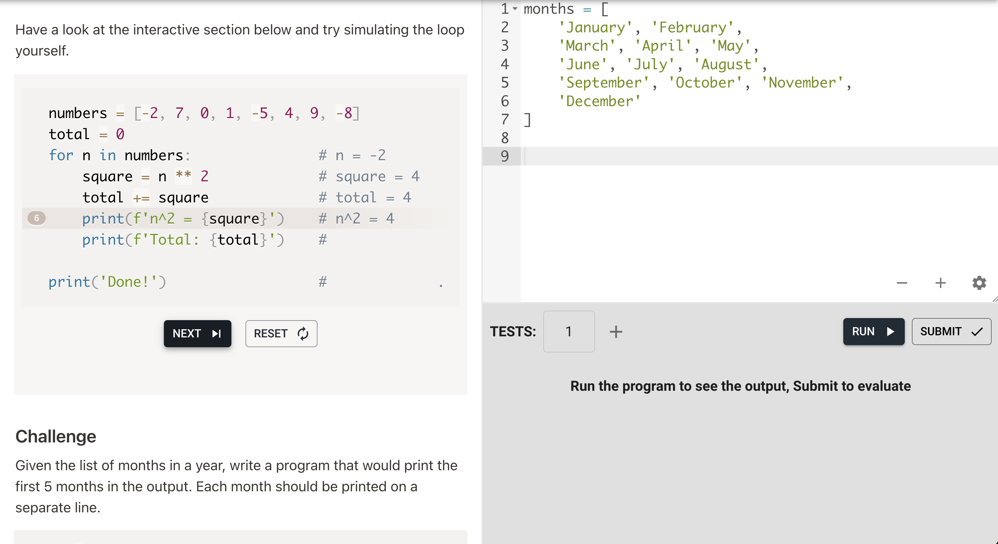Screen dimensions: 998x544
Task: Click the Challenge heading
Action: tap(56, 436)
